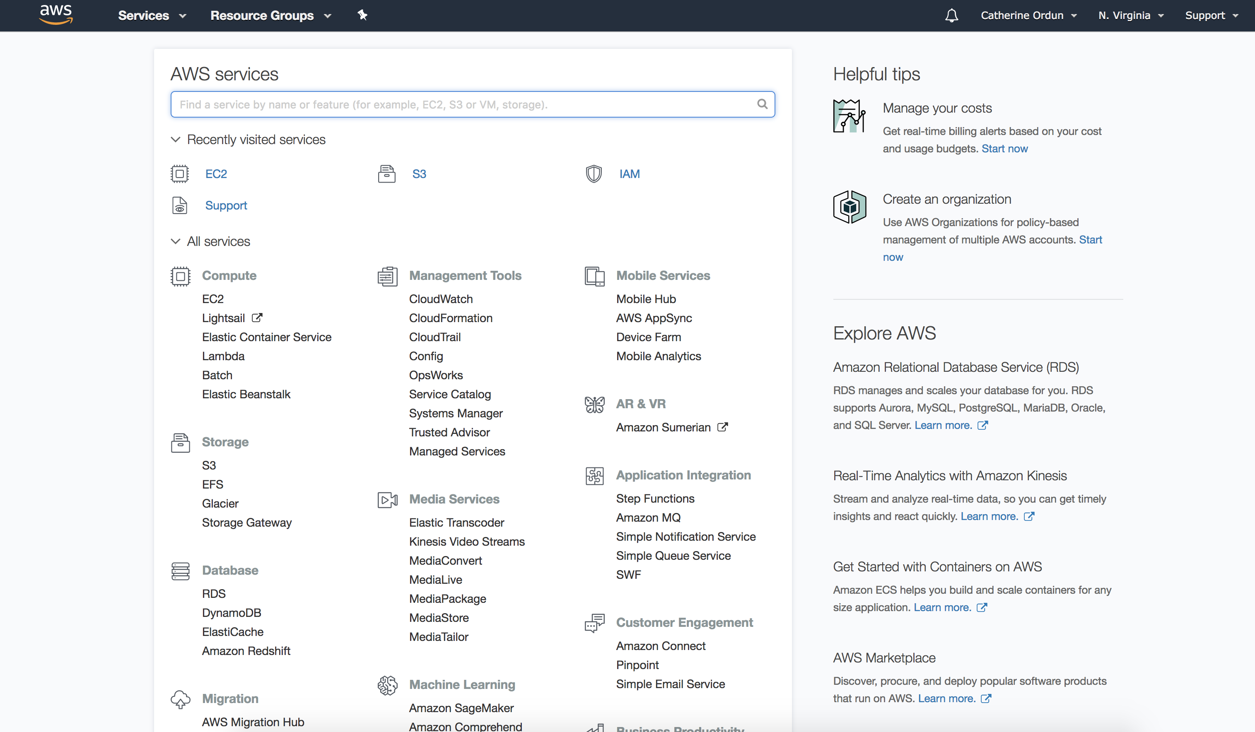The width and height of the screenshot is (1255, 732).
Task: Click the AR & VR butterfly icon
Action: [x=594, y=404]
